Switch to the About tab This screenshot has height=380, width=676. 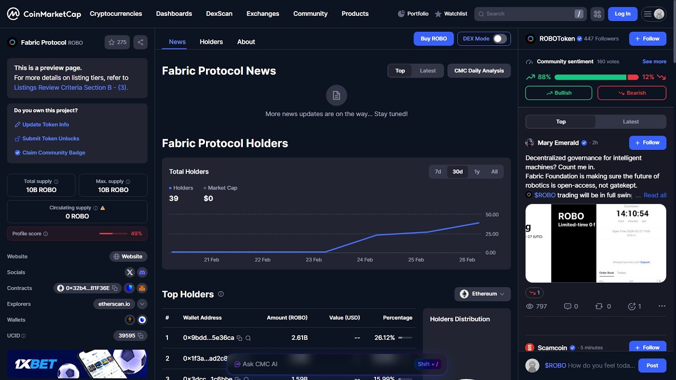(246, 42)
